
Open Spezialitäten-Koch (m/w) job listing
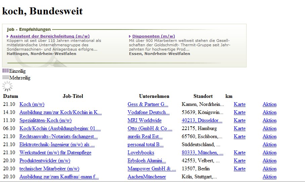[45, 120]
